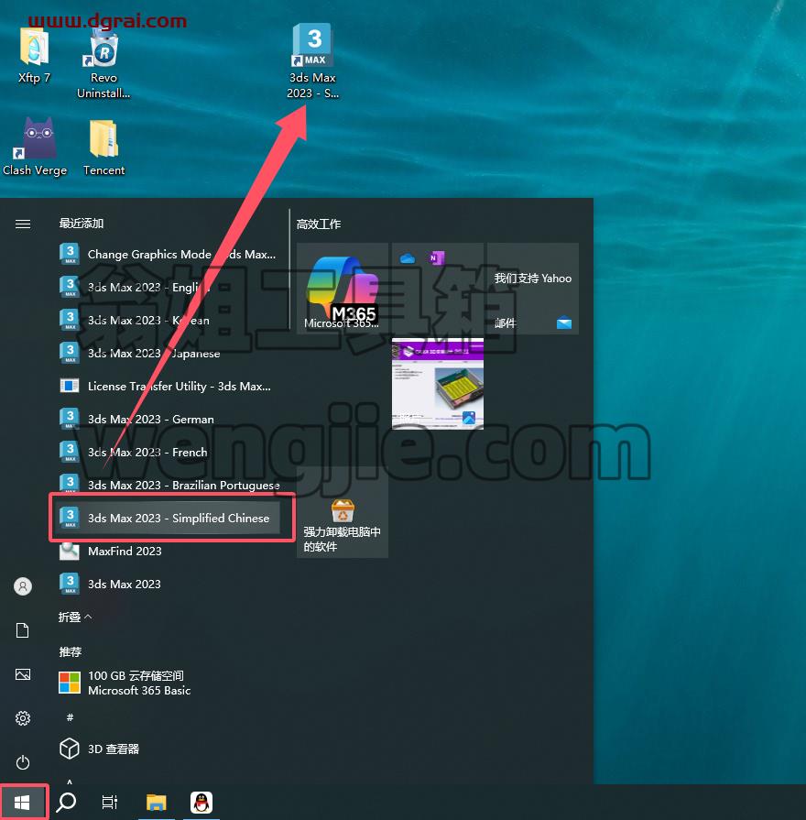Open the 邮件 mail tile
This screenshot has height=820, width=806.
[x=533, y=289]
